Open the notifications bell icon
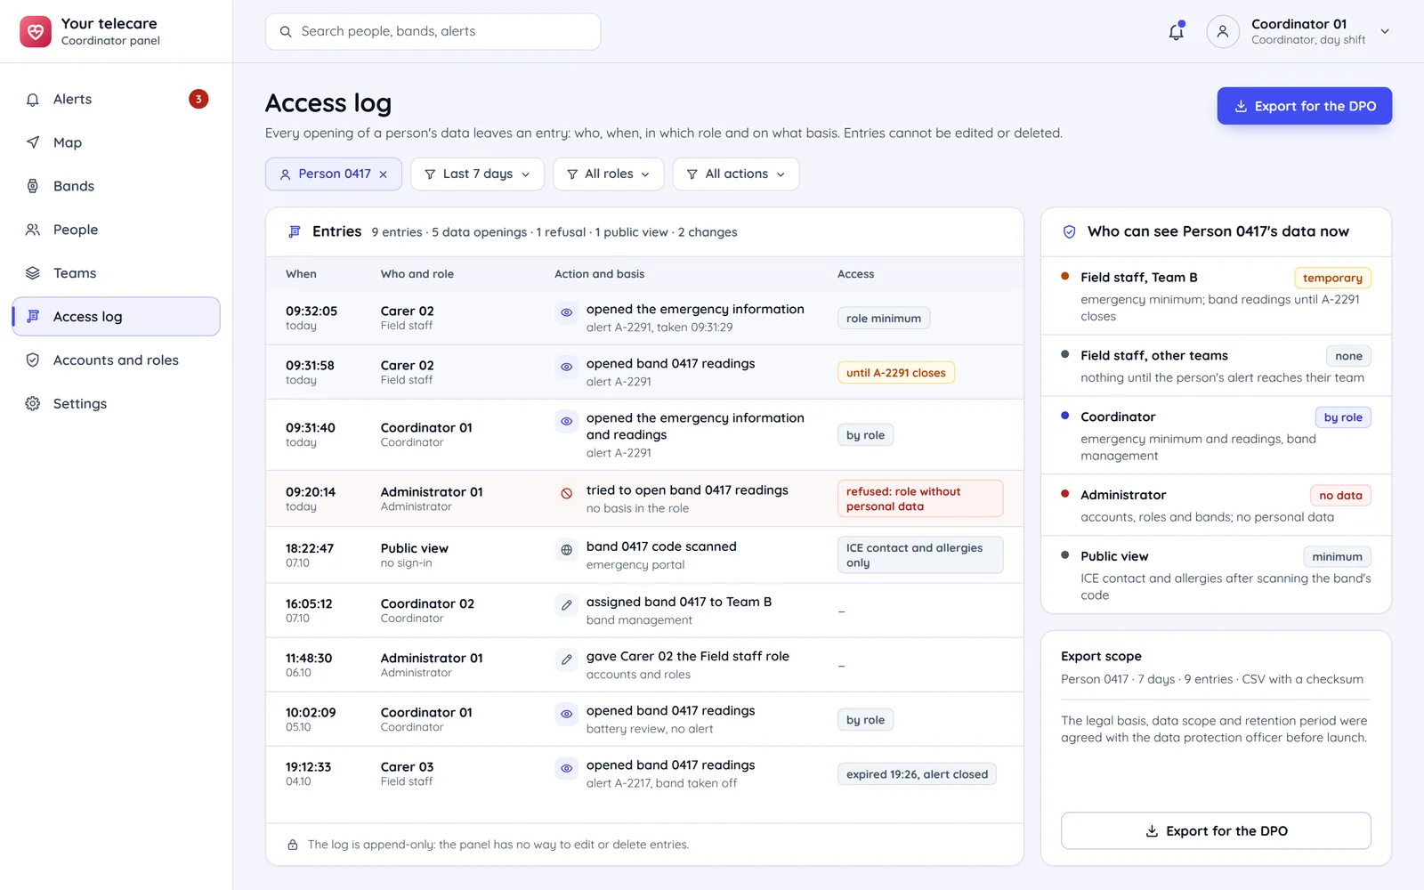 (1176, 31)
